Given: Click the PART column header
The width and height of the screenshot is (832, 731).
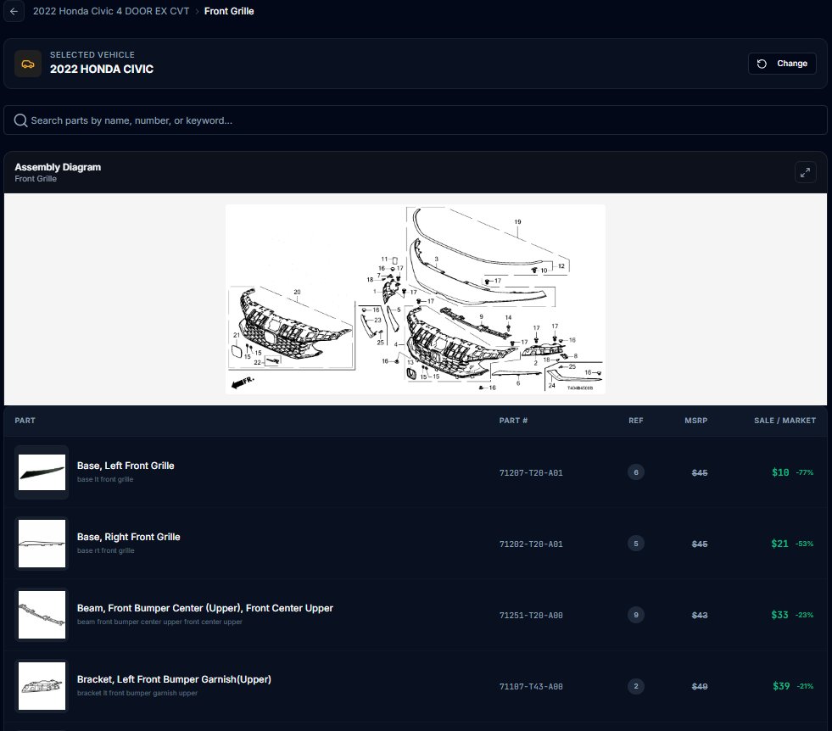Looking at the screenshot, I should [x=25, y=420].
